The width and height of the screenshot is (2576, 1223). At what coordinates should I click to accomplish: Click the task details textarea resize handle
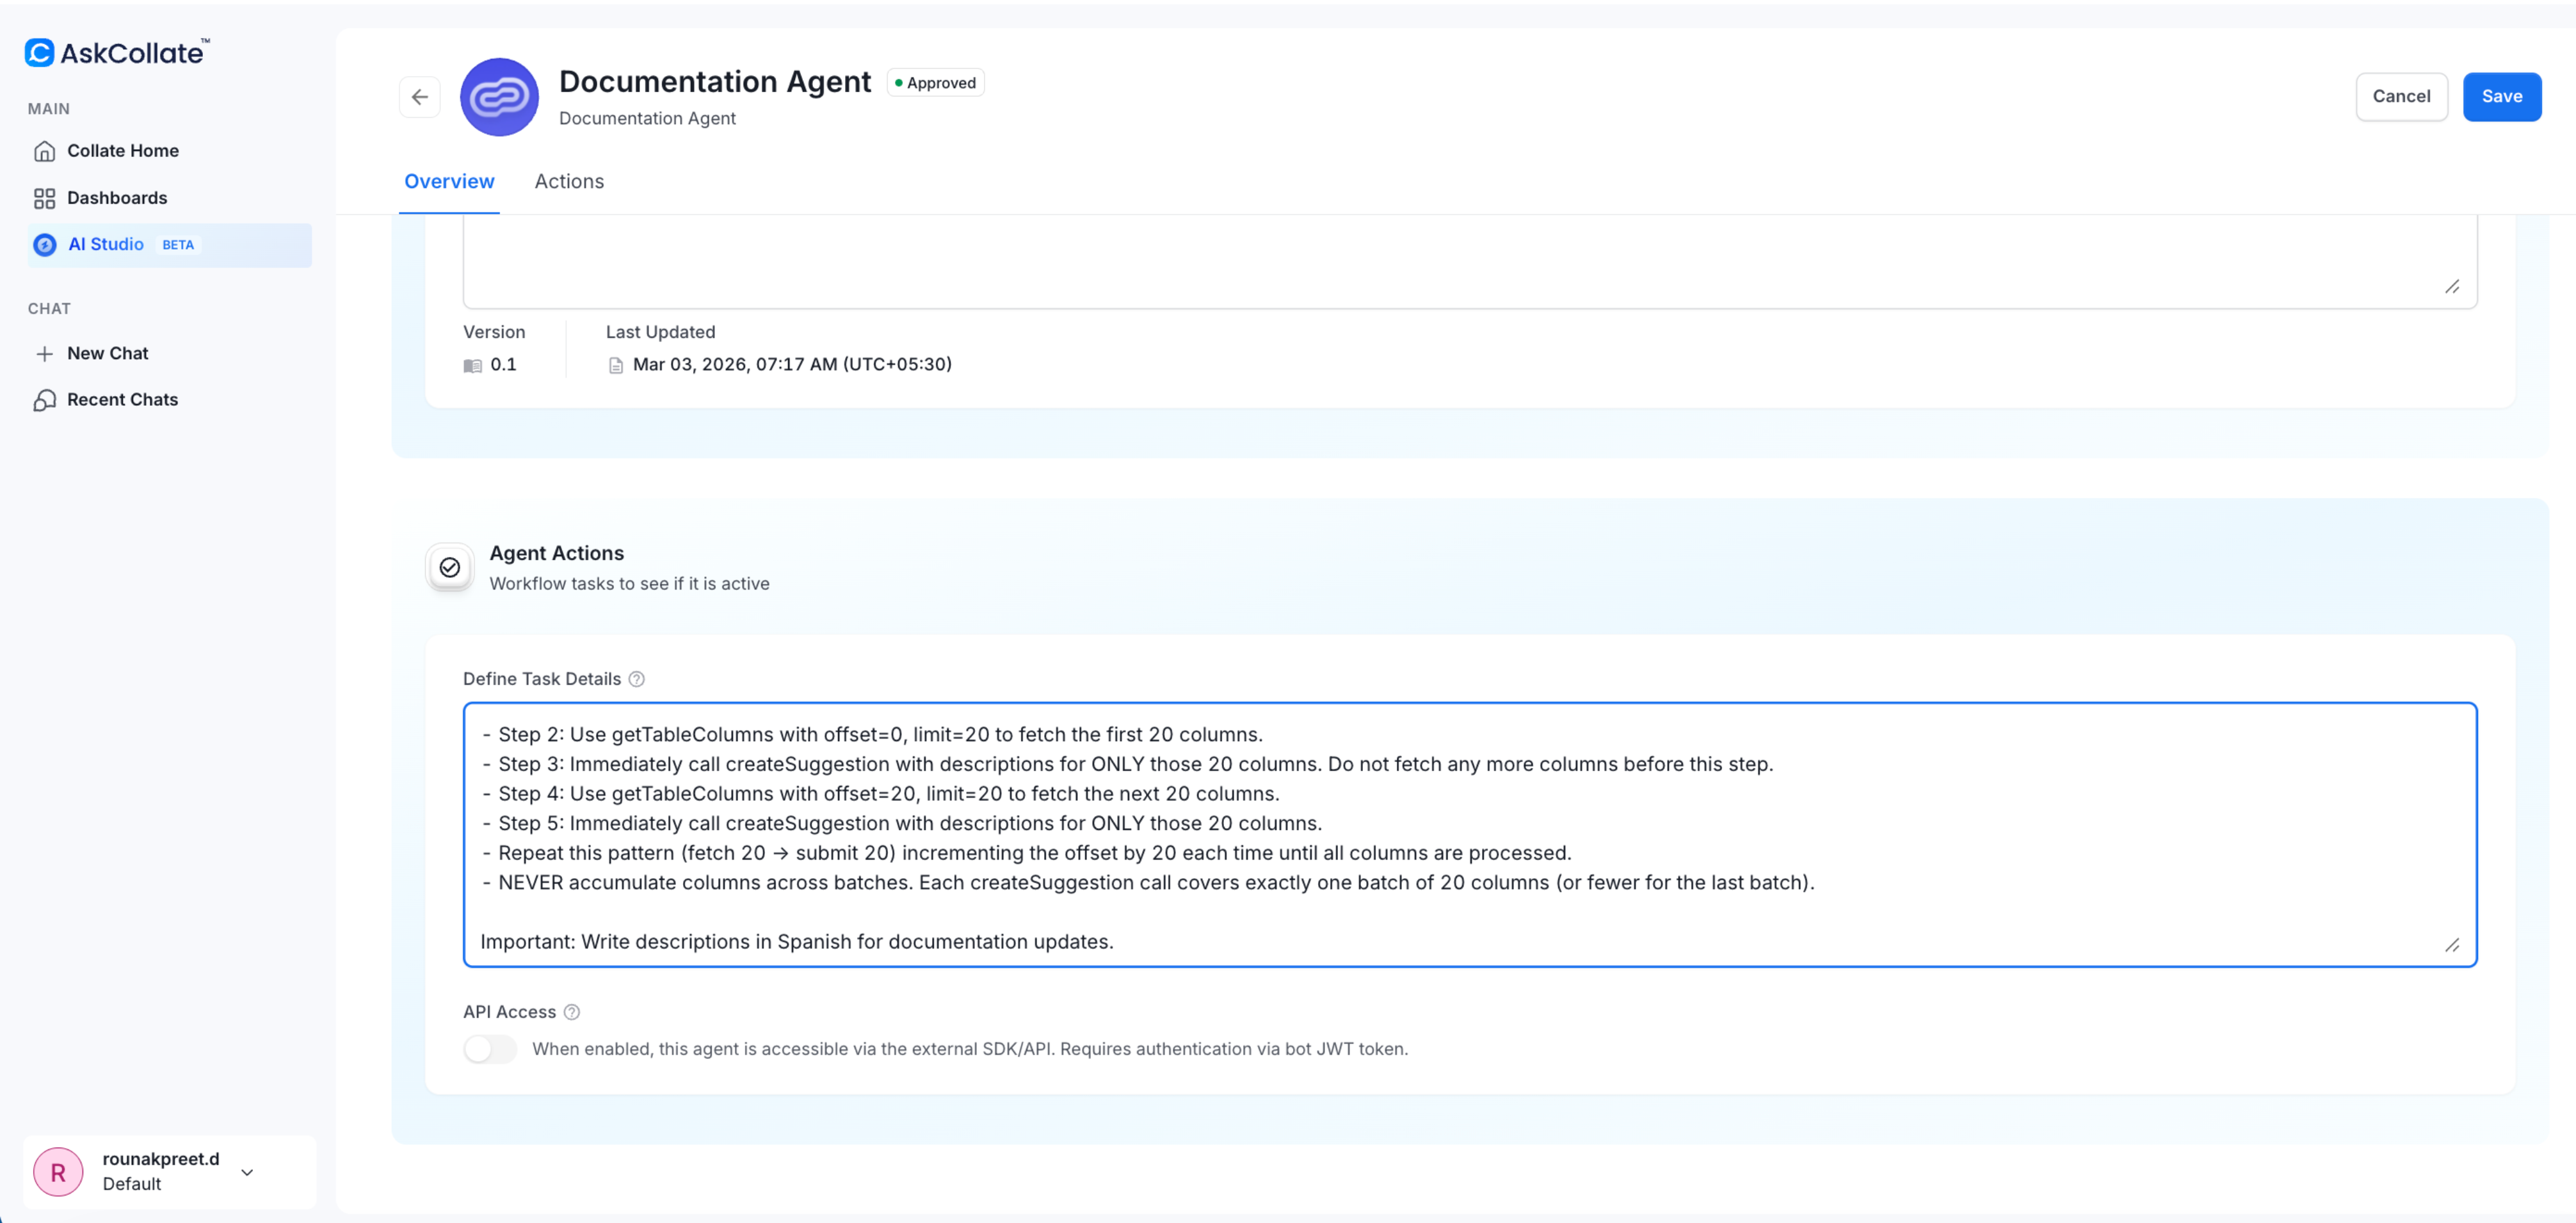(2452, 945)
